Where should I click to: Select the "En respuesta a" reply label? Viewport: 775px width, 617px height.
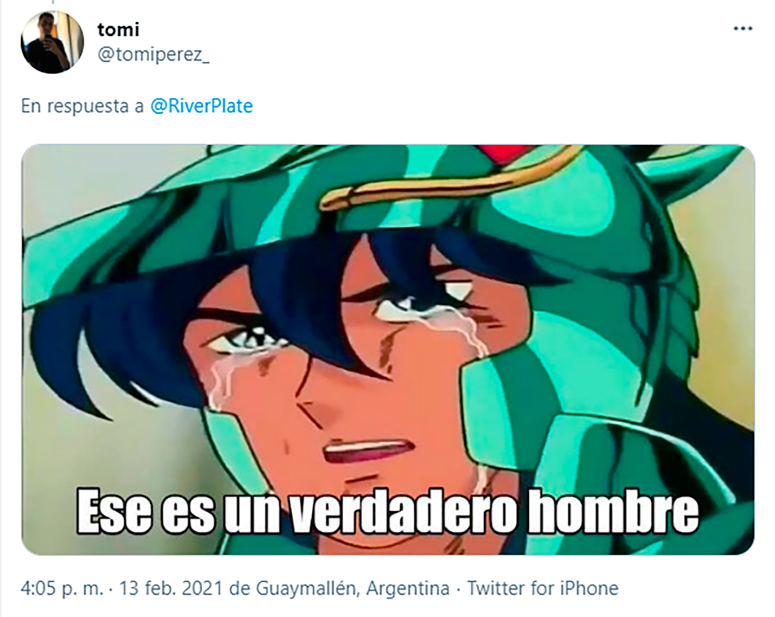pyautogui.click(x=82, y=107)
